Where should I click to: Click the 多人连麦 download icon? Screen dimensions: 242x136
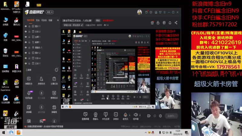41,93
